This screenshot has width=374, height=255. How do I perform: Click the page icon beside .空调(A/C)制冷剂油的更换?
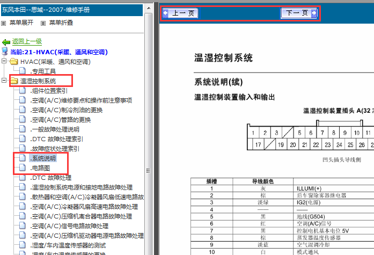tap(23, 110)
